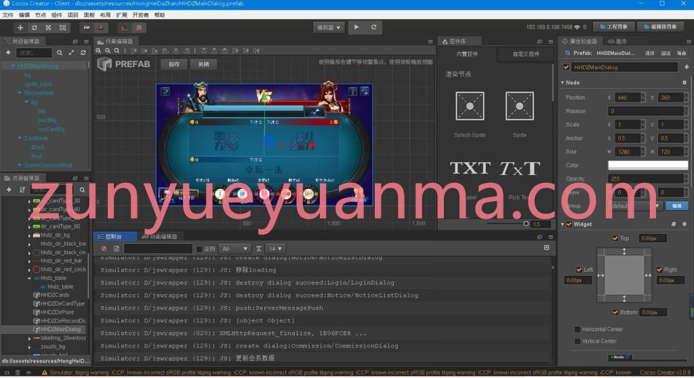
Task: Click Splash Sprite node in widget library
Action: pyautogui.click(x=470, y=106)
